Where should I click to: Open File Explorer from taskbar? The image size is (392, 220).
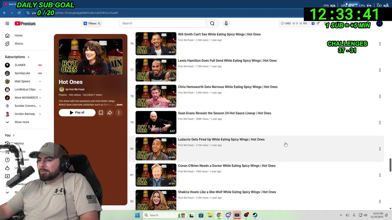pyautogui.click(x=210, y=215)
